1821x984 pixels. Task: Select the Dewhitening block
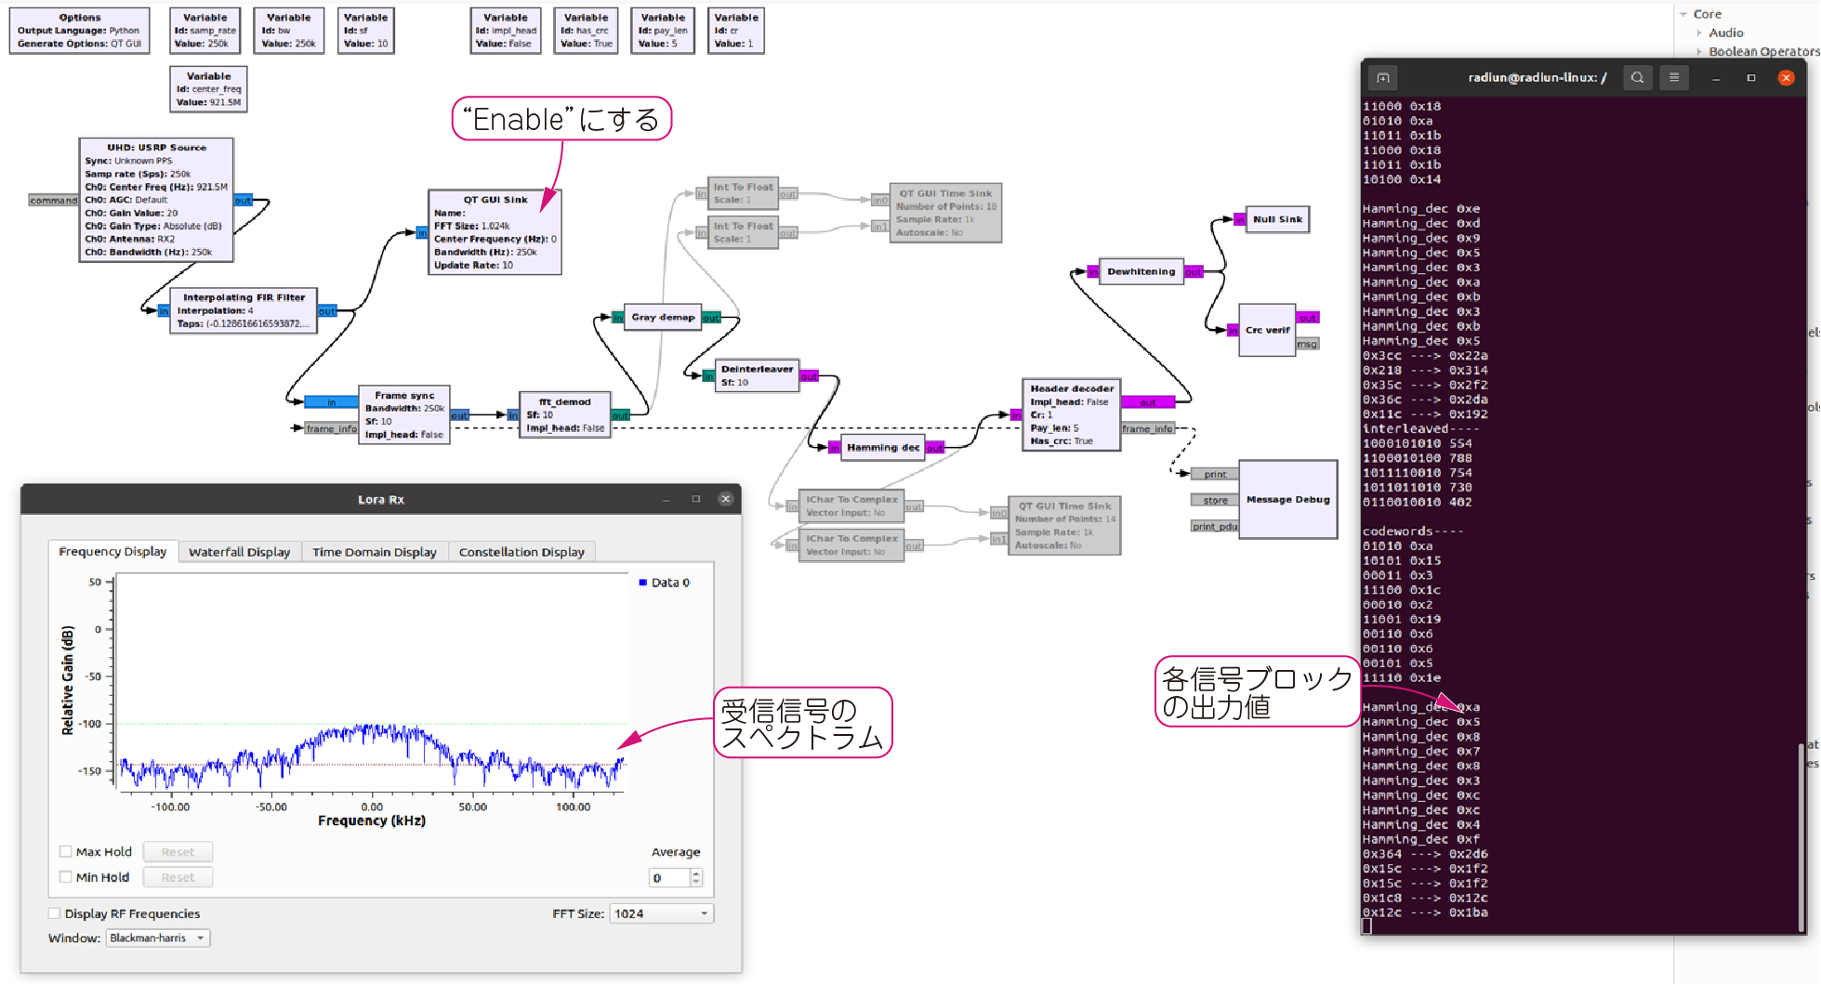click(x=1141, y=272)
